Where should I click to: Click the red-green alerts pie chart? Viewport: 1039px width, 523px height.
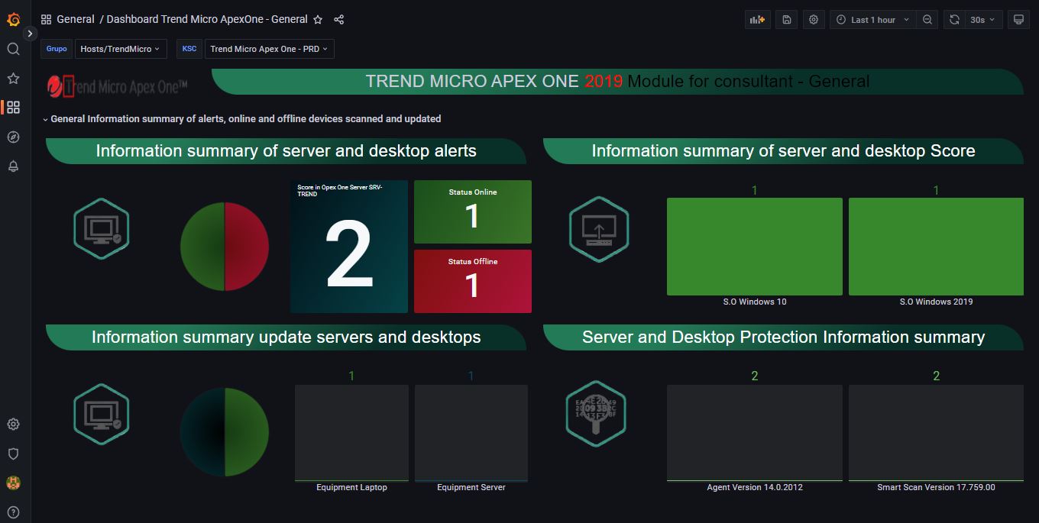(x=225, y=247)
